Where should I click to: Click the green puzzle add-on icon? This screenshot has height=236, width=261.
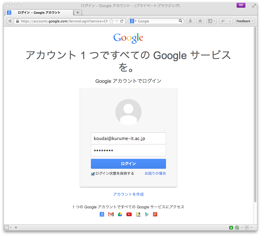point(237,227)
